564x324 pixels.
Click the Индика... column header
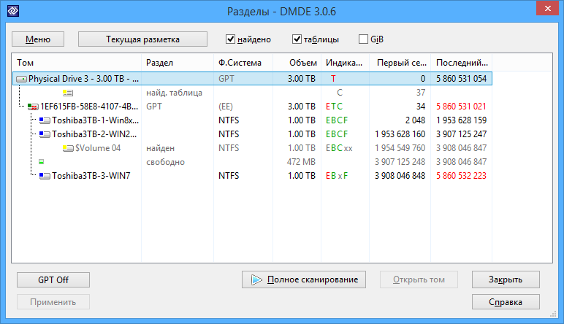345,63
